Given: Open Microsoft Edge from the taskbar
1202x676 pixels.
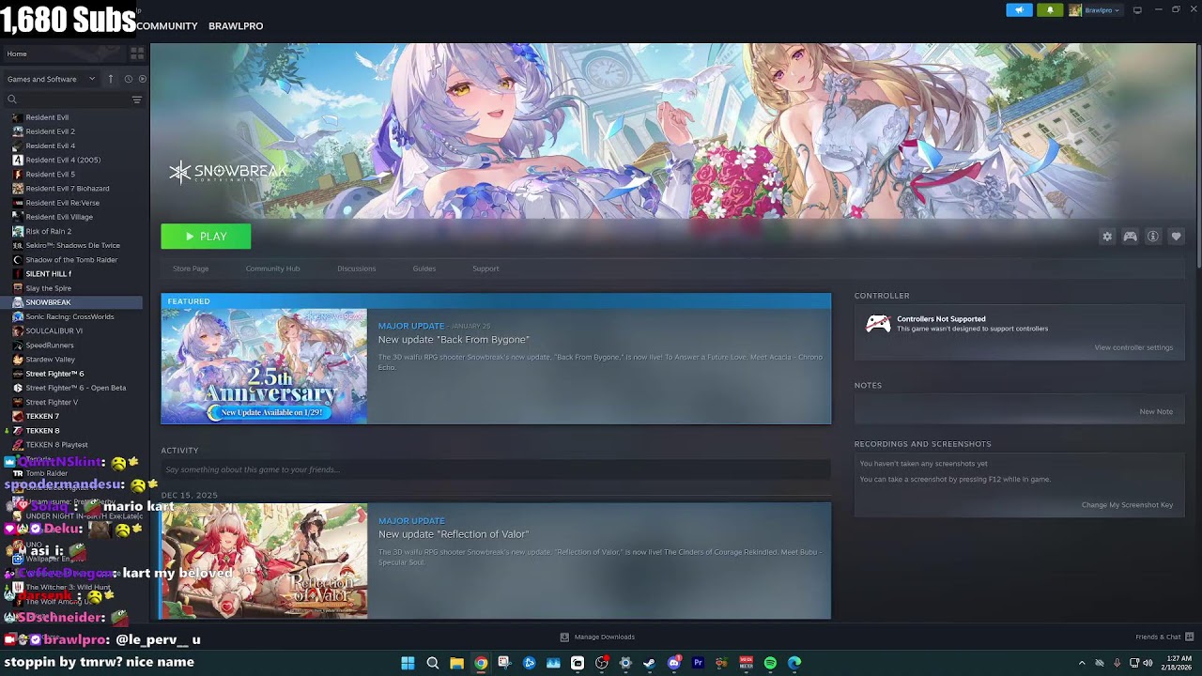Looking at the screenshot, I should pos(794,663).
